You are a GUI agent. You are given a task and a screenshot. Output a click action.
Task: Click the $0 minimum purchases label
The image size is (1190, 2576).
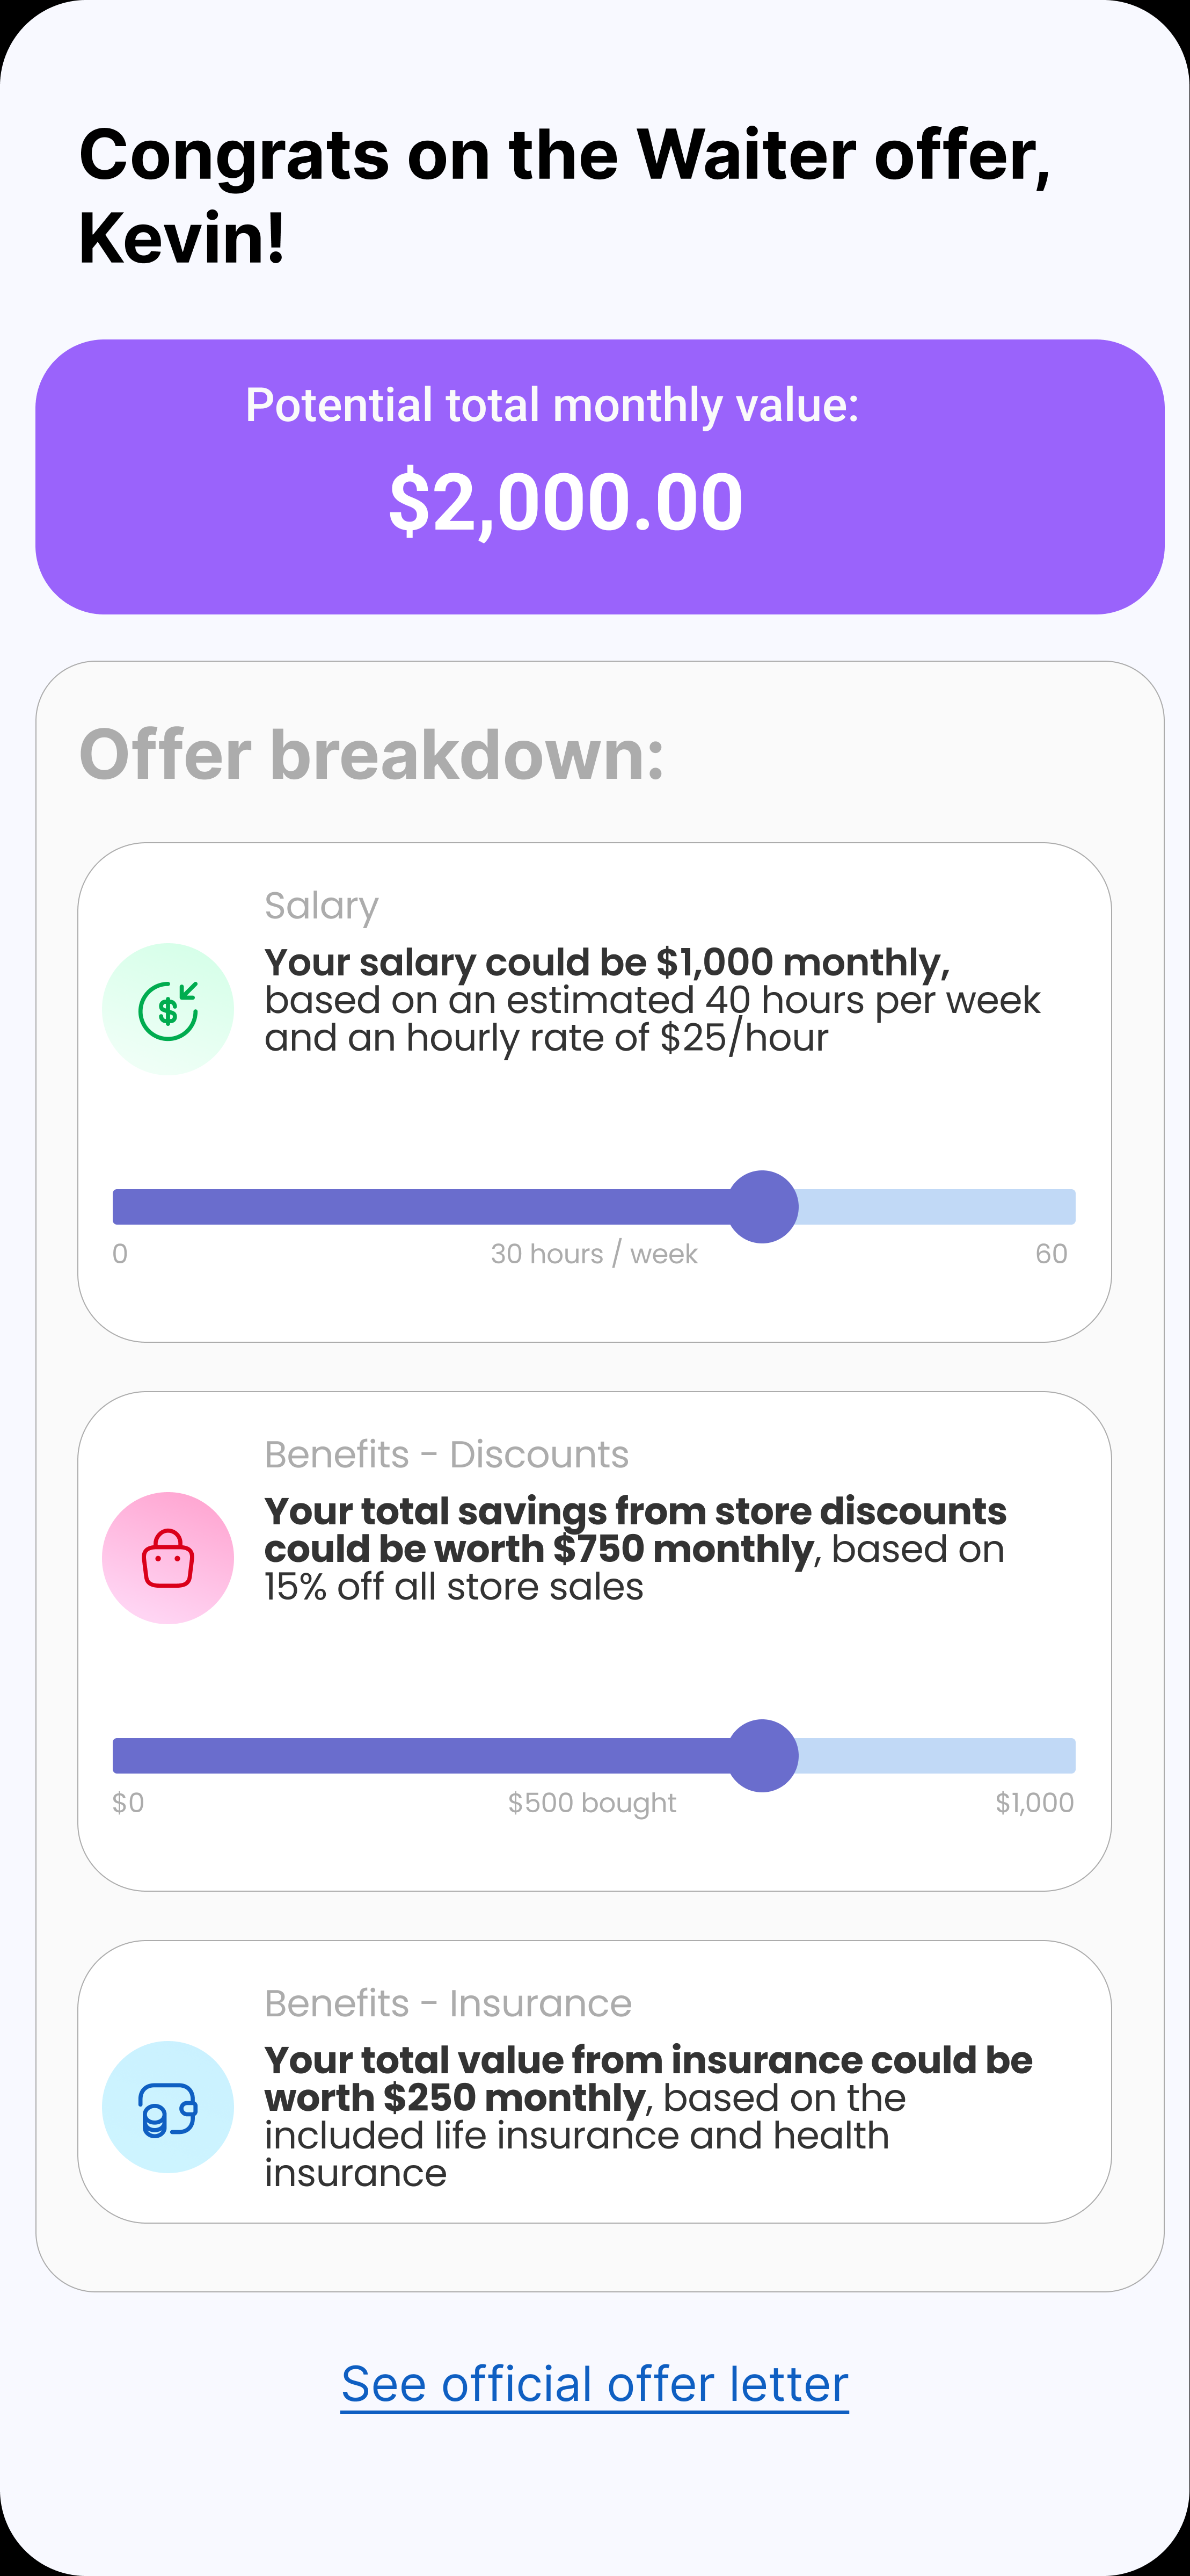[128, 1803]
